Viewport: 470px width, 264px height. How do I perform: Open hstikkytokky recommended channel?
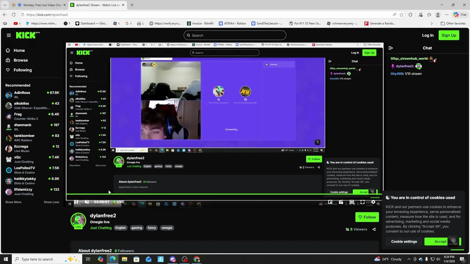[x=32, y=181]
